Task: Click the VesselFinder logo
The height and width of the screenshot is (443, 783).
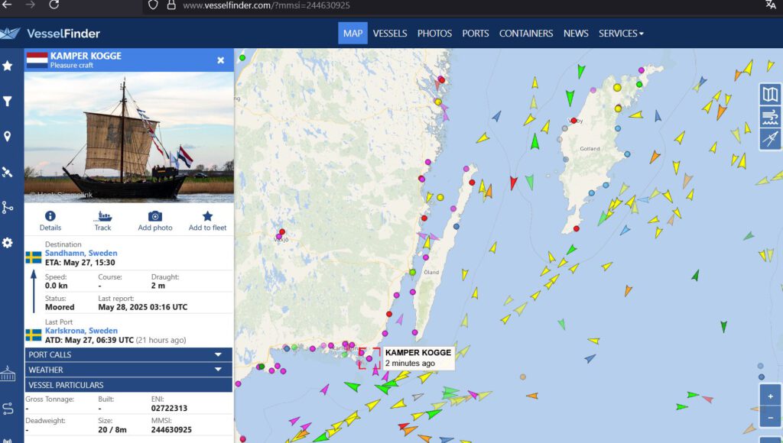Action: 50,34
